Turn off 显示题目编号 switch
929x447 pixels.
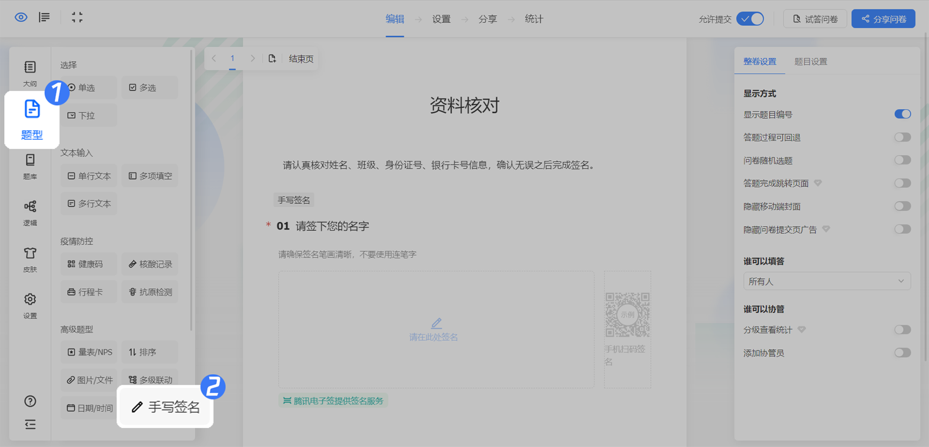[x=902, y=115]
